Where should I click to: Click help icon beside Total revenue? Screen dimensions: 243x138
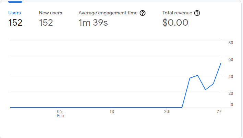click(197, 13)
